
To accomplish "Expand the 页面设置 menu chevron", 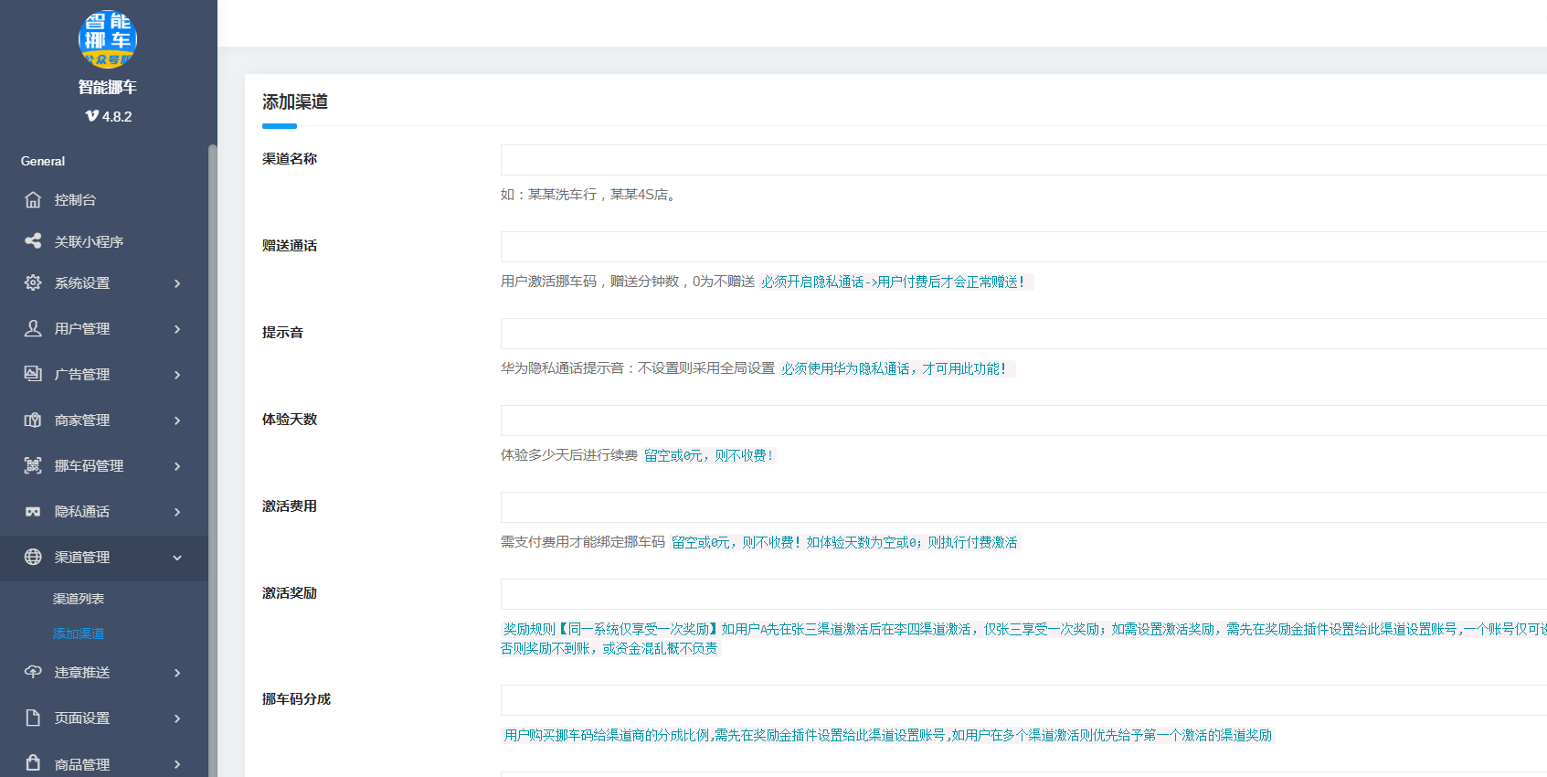I will click(x=177, y=718).
